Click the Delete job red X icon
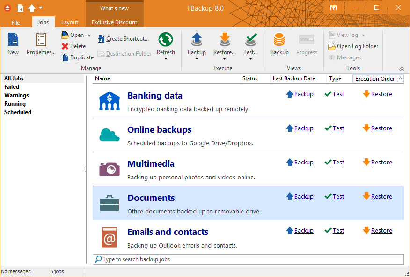The width and height of the screenshot is (410, 277). (x=65, y=46)
